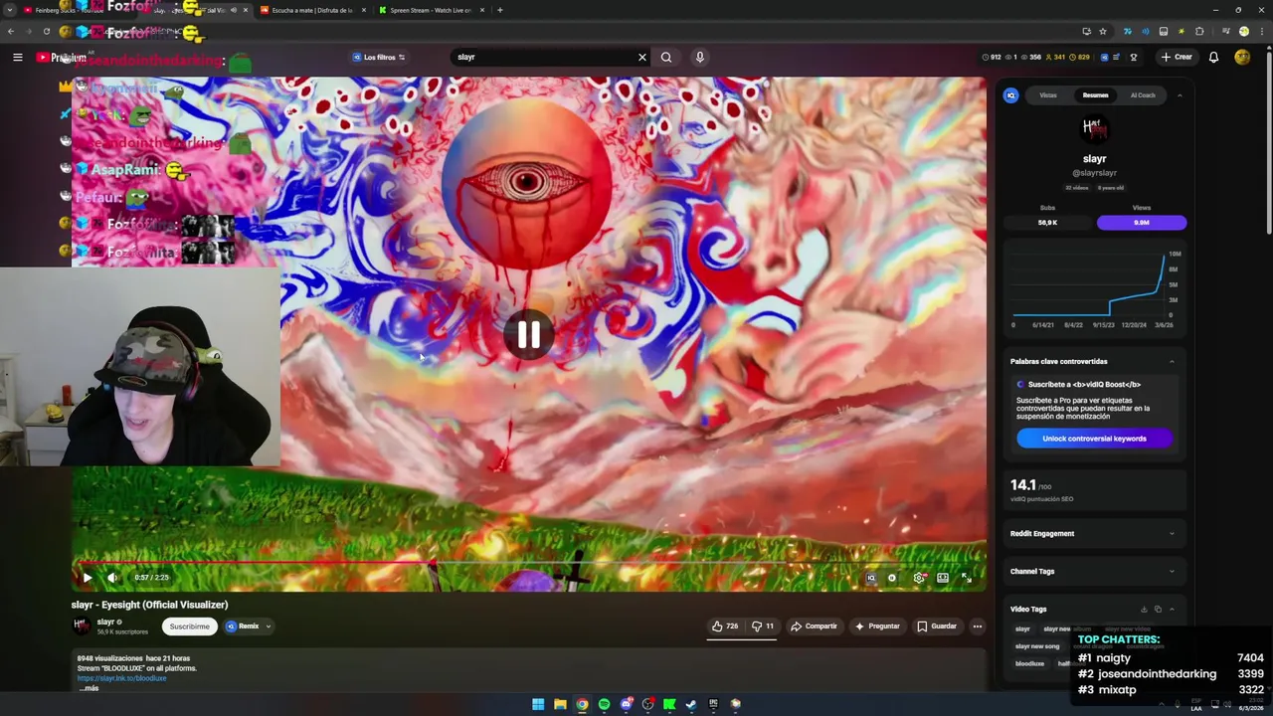Click the vidIQ logo at panel top
1273x716 pixels.
click(1011, 95)
